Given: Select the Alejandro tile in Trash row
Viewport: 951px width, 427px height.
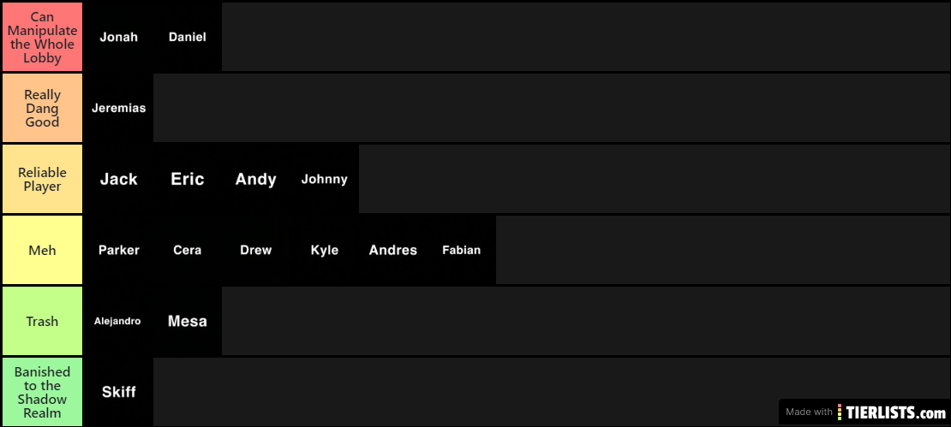Looking at the screenshot, I should click(x=119, y=321).
